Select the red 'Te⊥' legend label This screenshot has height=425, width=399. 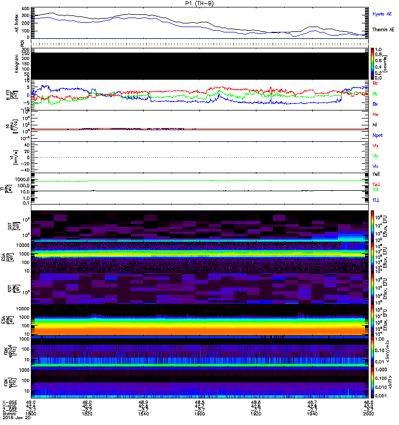tap(376, 184)
